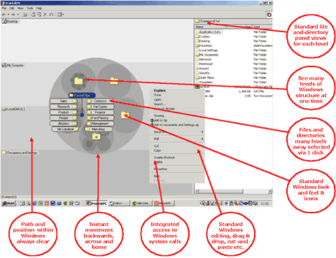Select My Documents in the file list
336x258 pixels.
209,55
